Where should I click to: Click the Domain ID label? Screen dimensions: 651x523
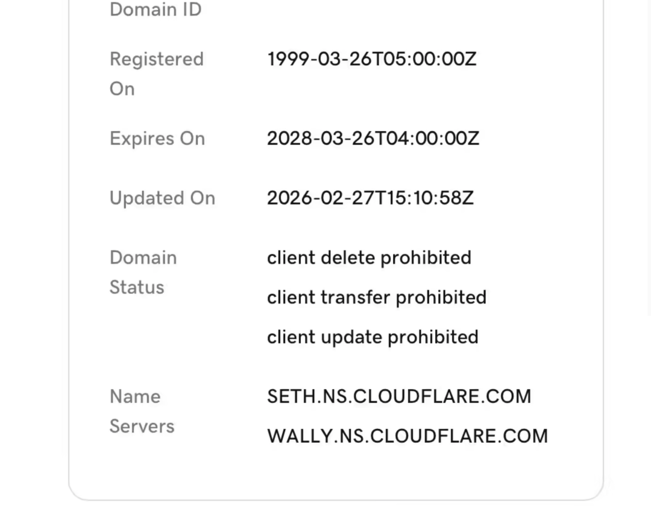[x=156, y=10]
